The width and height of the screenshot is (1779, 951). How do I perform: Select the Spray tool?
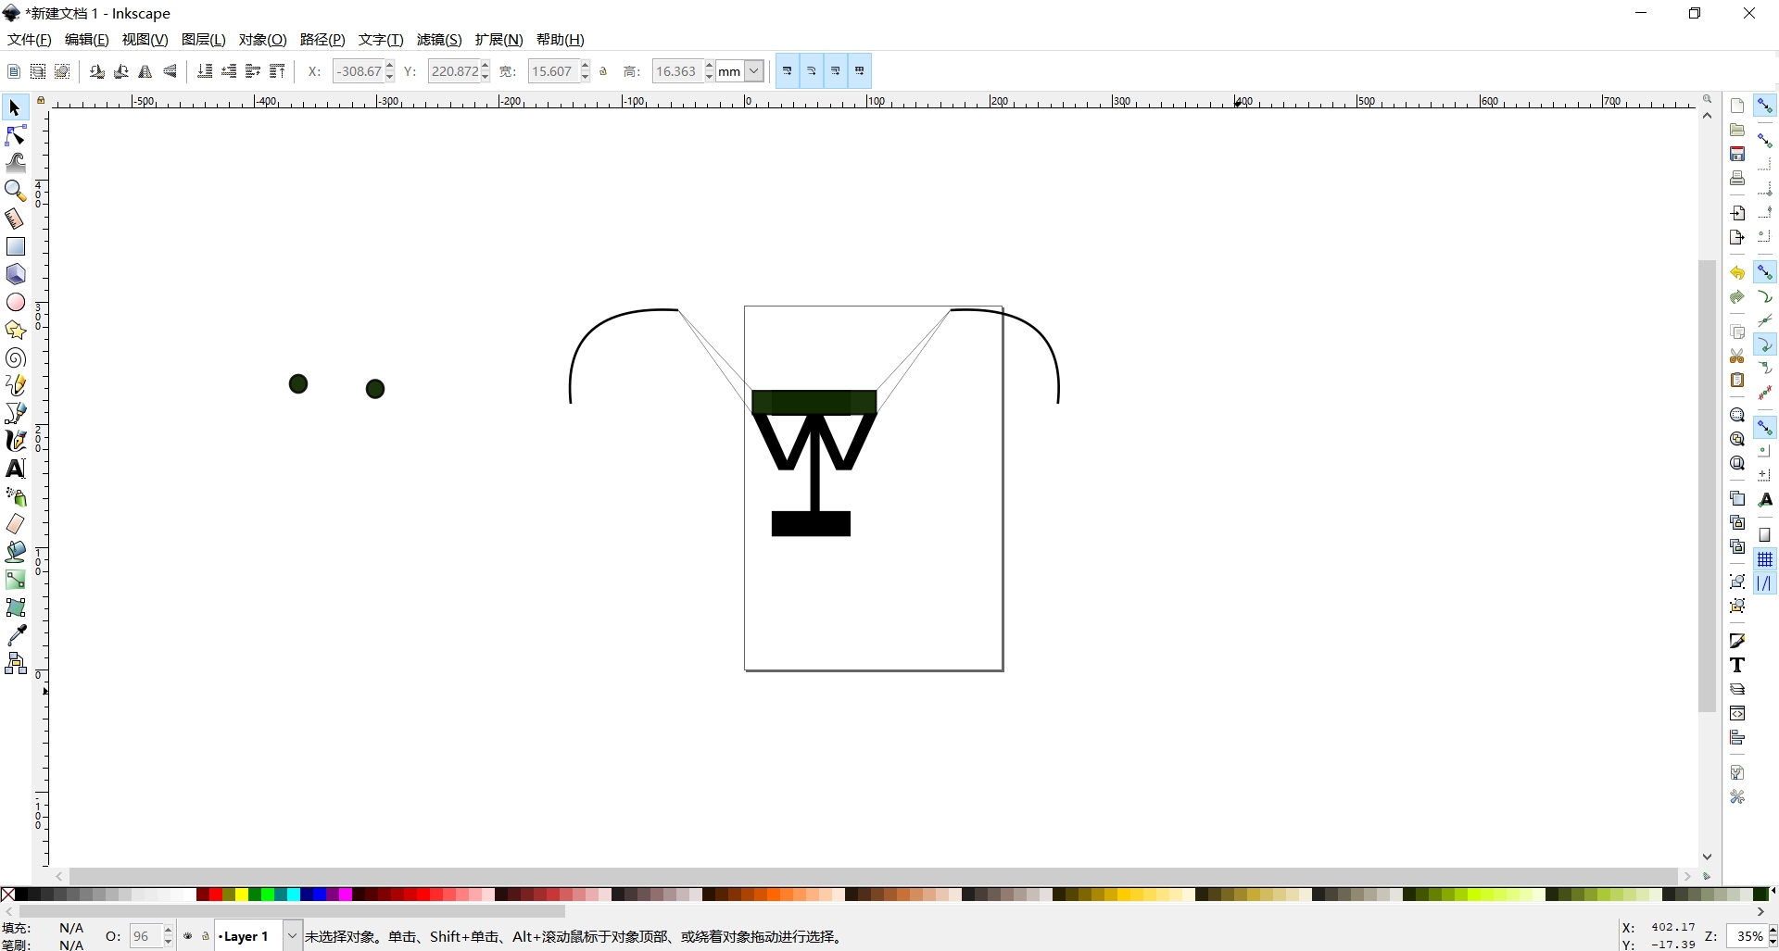coord(15,497)
